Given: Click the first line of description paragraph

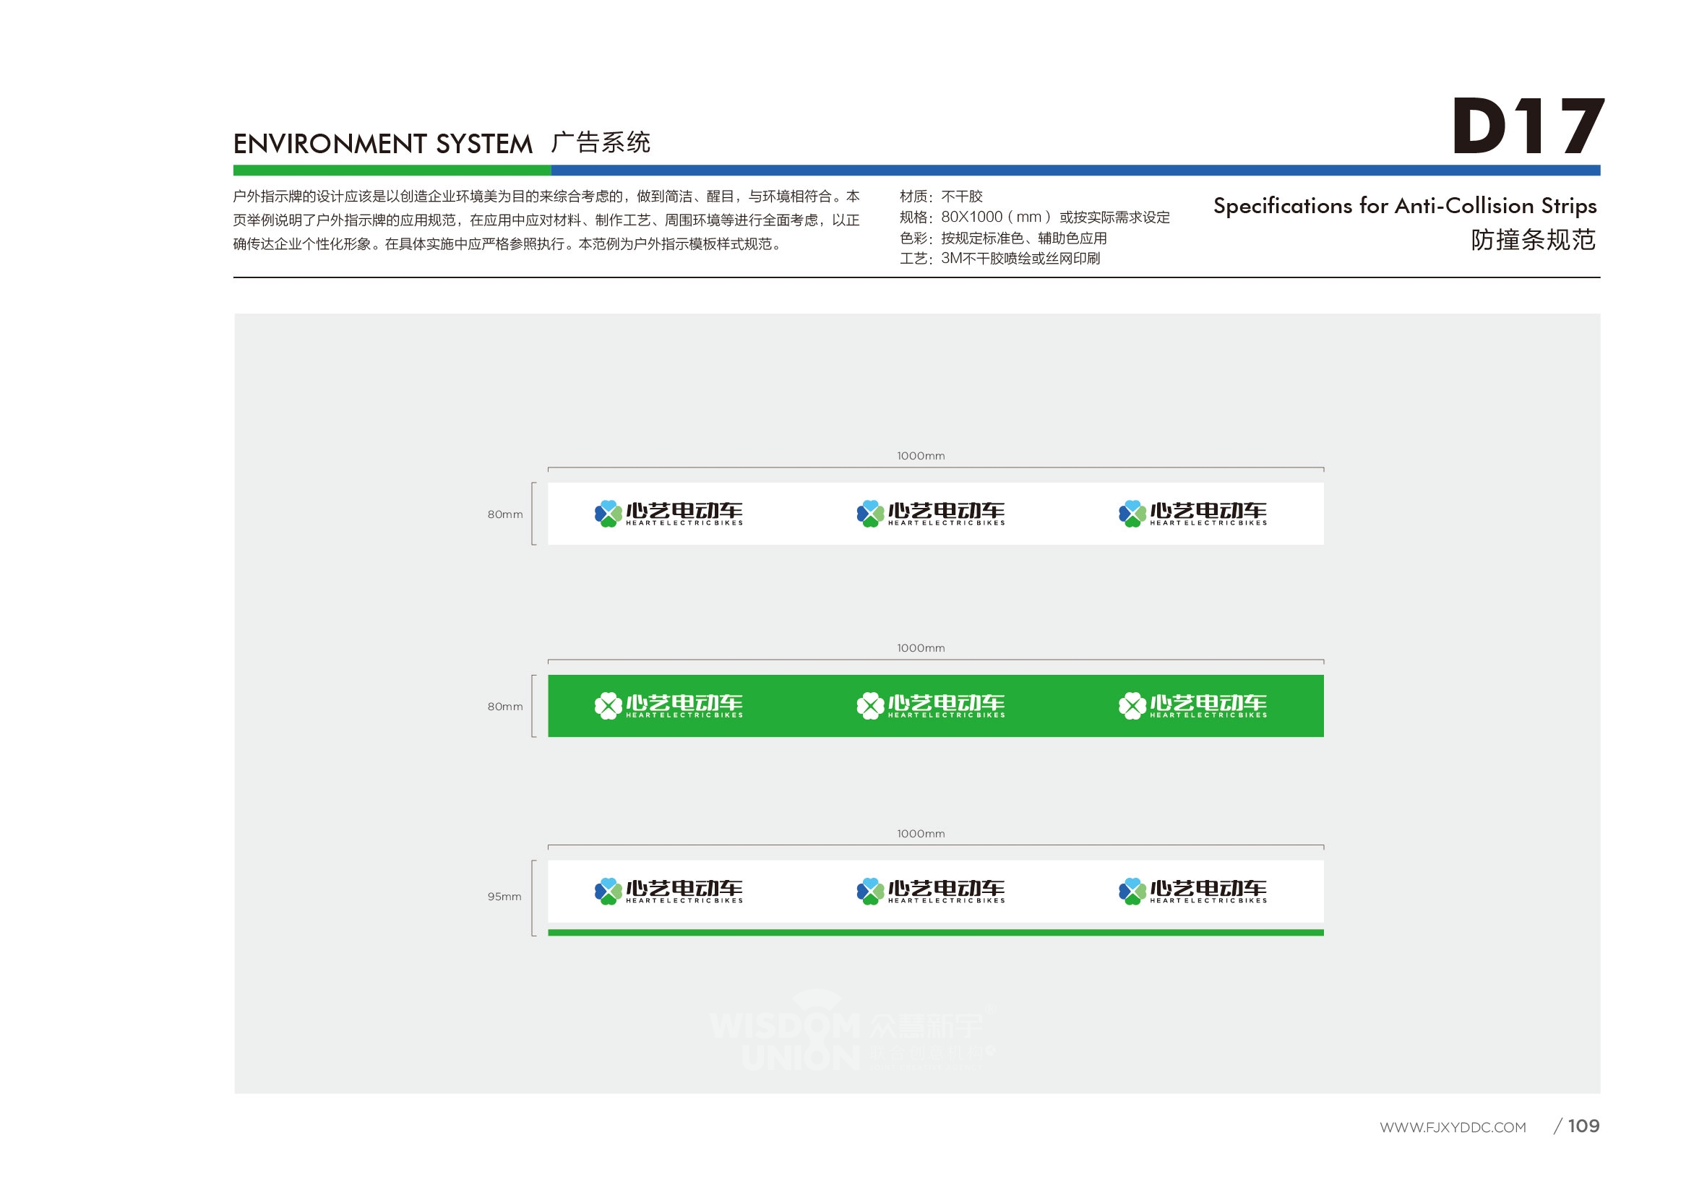Looking at the screenshot, I should pyautogui.click(x=546, y=197).
